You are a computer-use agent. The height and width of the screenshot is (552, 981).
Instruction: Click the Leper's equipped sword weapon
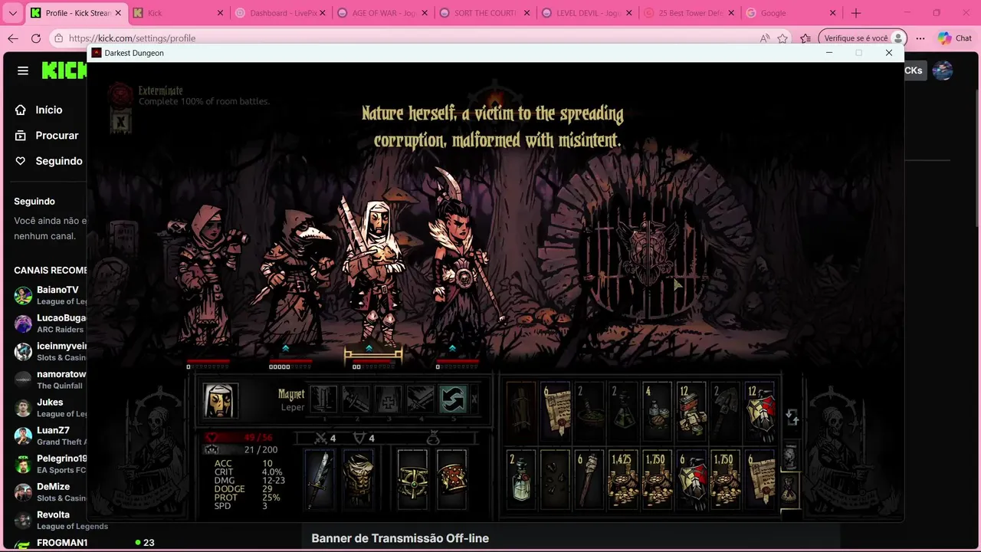pyautogui.click(x=320, y=480)
